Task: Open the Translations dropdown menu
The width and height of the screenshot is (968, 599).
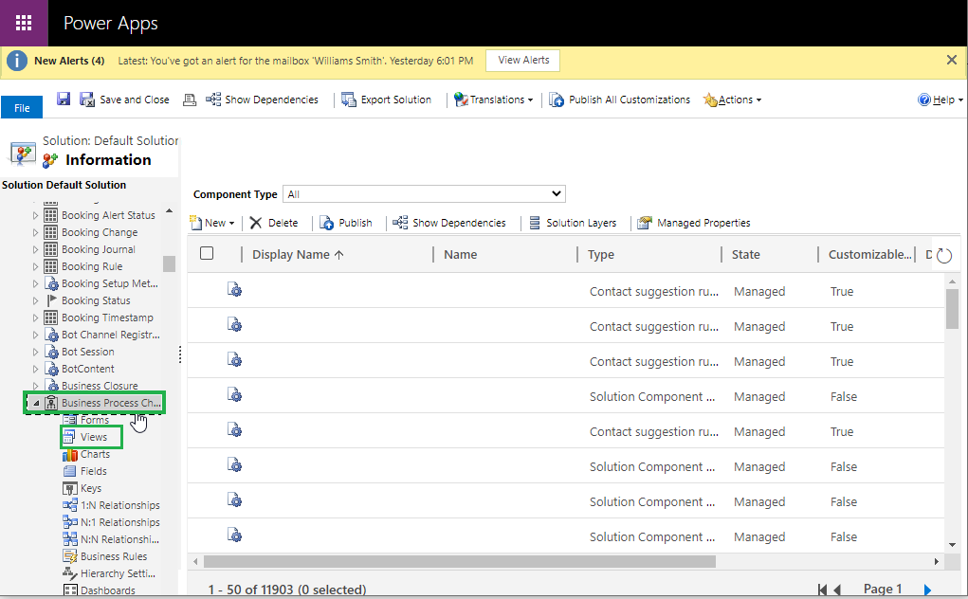Action: (x=493, y=100)
